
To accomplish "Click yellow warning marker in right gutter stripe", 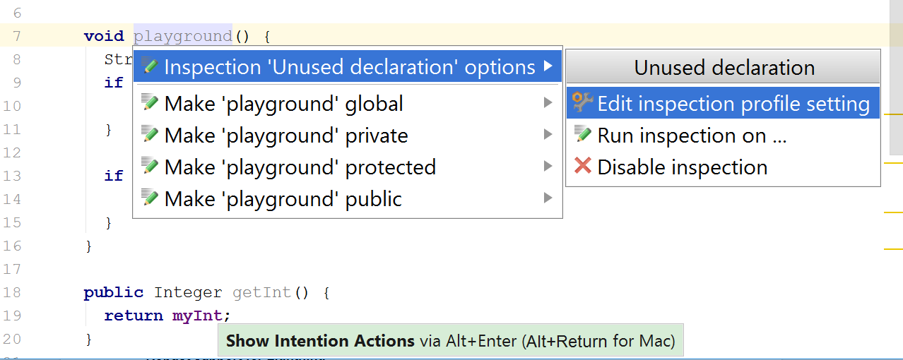I will tap(894, 163).
